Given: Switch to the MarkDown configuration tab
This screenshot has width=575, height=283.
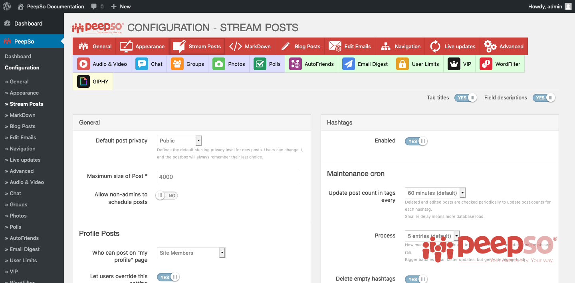Looking at the screenshot, I should pos(250,46).
